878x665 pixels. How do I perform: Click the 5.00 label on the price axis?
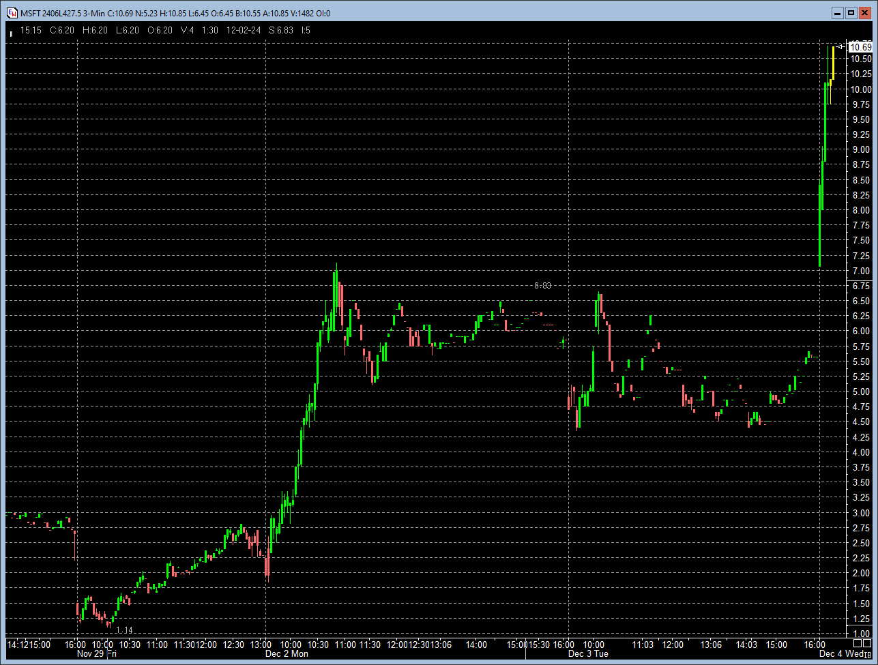tap(861, 392)
